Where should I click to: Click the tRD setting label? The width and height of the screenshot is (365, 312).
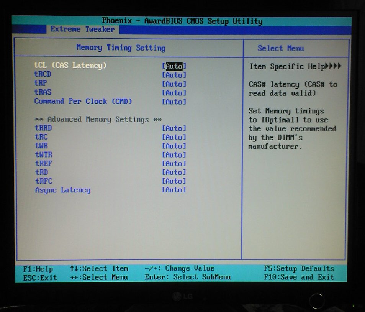pyautogui.click(x=42, y=172)
